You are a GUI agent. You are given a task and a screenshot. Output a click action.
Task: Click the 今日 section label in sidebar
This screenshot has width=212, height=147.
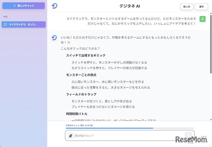tap(5, 17)
